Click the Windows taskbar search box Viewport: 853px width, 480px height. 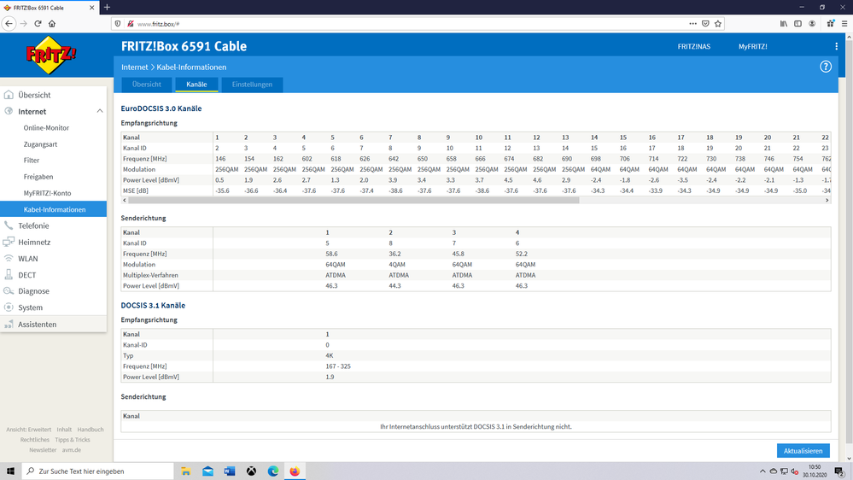click(98, 471)
